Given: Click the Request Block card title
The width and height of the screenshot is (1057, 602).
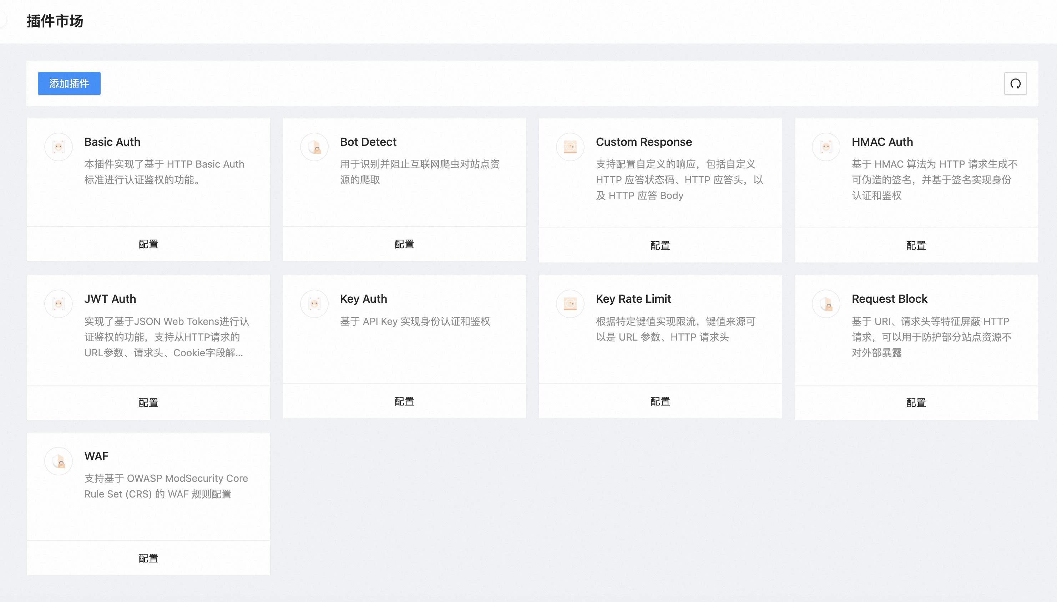Looking at the screenshot, I should [x=889, y=299].
